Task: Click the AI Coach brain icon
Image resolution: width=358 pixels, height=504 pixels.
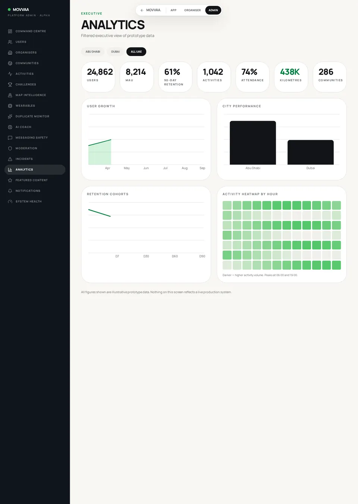Action: [x=10, y=127]
